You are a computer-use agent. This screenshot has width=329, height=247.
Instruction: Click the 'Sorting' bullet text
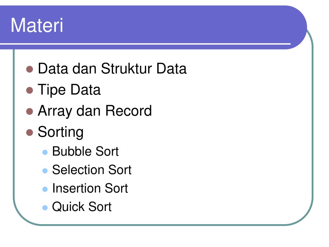[61, 132]
